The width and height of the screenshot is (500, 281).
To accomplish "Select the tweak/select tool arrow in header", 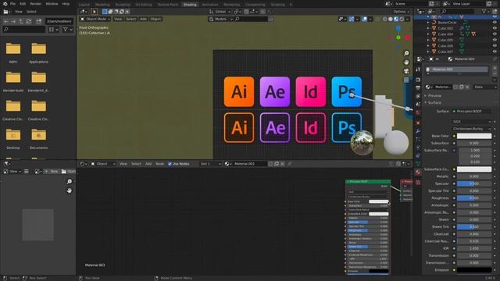I will click(x=95, y=12).
